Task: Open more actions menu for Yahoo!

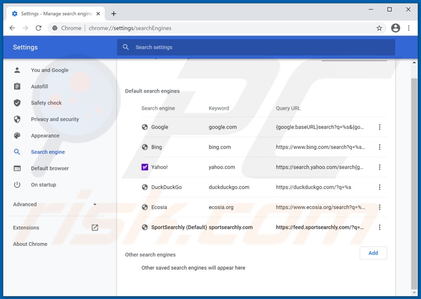Action: (x=379, y=167)
